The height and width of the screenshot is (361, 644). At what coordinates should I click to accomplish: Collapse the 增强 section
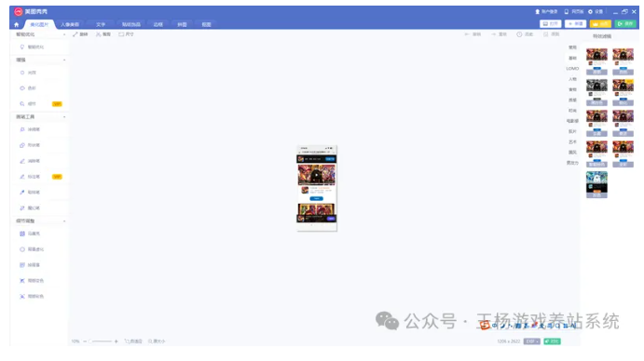coord(64,60)
